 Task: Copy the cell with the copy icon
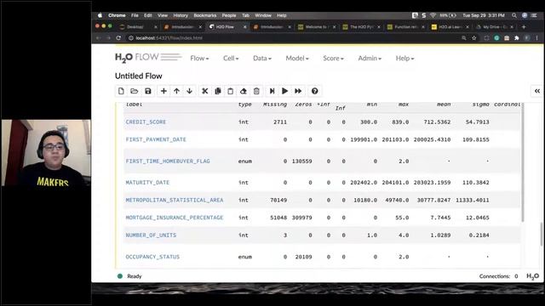click(218, 91)
